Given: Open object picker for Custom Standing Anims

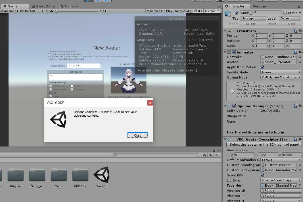Looking at the screenshot, I should tap(300, 165).
